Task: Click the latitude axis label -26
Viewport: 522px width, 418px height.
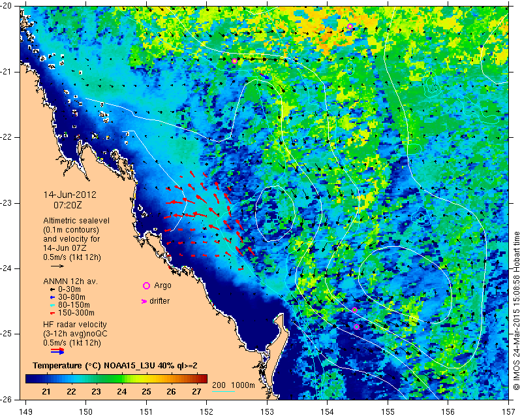Action: coord(5,400)
